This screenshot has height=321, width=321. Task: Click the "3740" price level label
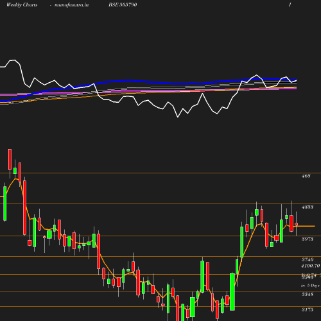coord(308,259)
